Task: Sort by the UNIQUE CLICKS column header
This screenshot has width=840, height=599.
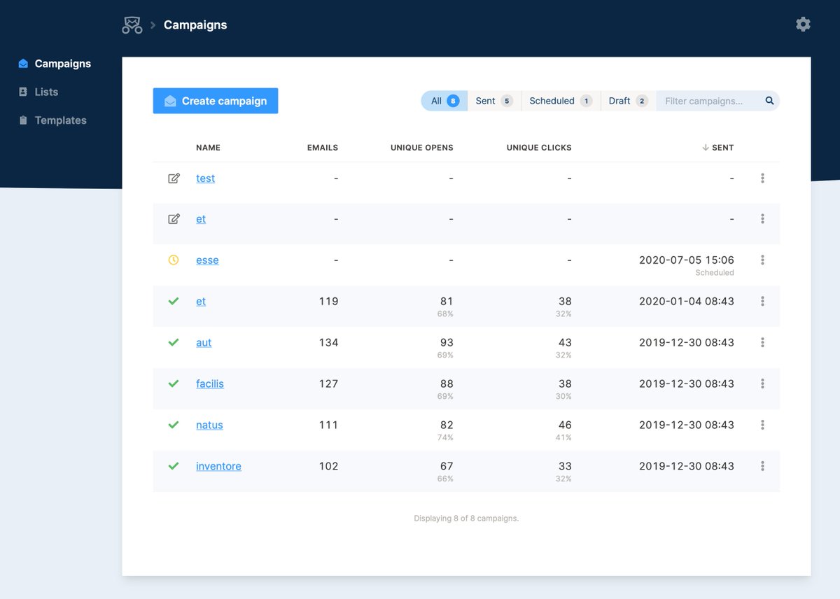Action: click(x=539, y=148)
